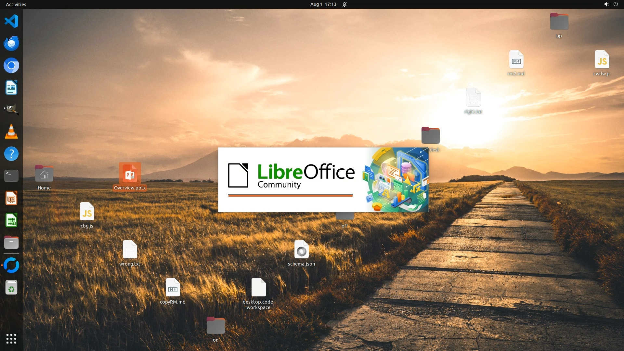Image resolution: width=624 pixels, height=351 pixels.
Task: Show Applications grid
Action: [x=11, y=339]
